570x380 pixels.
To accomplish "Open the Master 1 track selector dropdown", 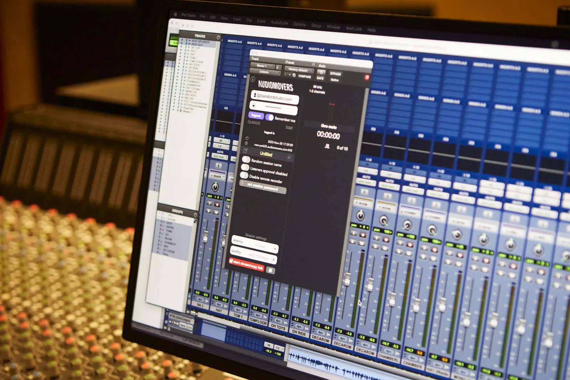I will point(263,66).
